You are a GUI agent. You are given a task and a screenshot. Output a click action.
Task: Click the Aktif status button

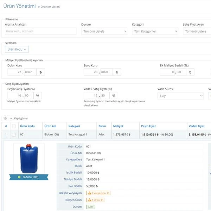(x=90, y=206)
